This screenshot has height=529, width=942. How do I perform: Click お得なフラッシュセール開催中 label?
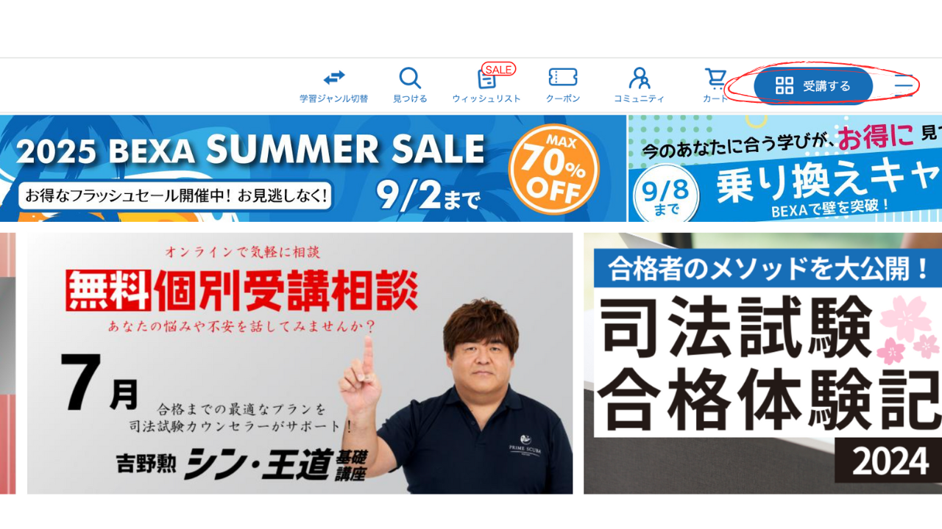pos(176,196)
